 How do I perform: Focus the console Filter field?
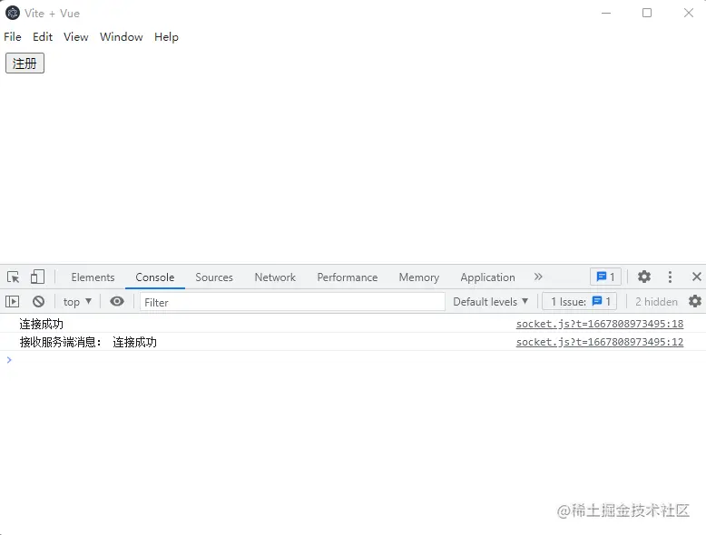(292, 302)
